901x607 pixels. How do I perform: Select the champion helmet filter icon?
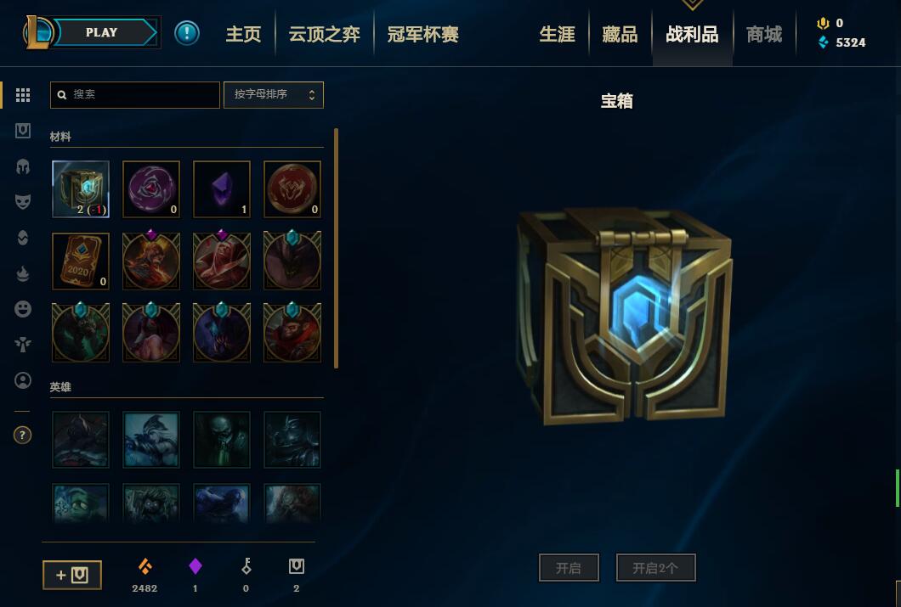pos(22,167)
